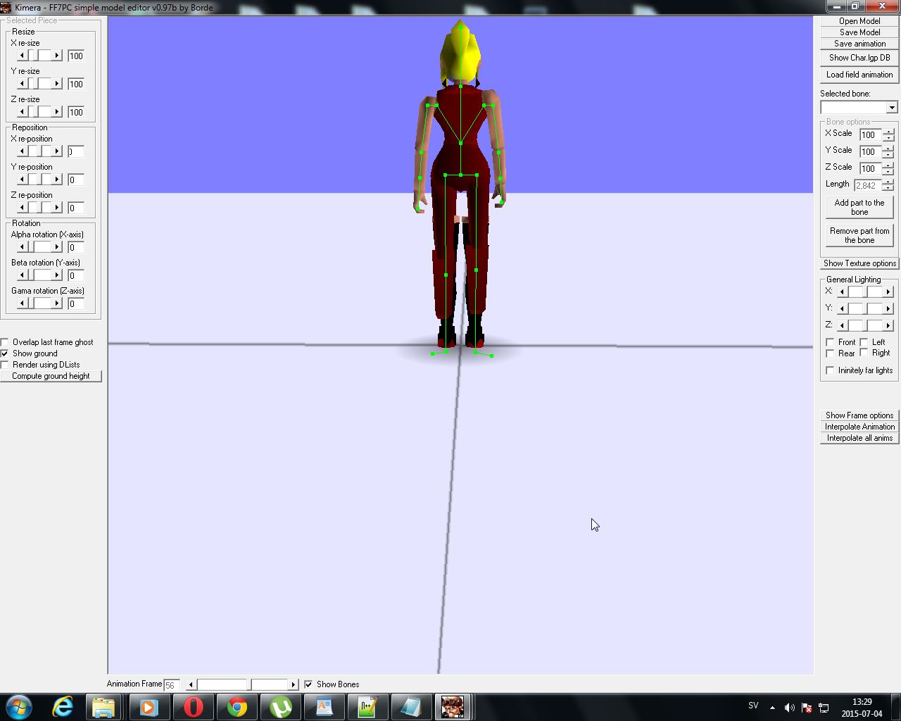Open Windows Explorer folder icon
The height and width of the screenshot is (721, 901).
pos(103,706)
